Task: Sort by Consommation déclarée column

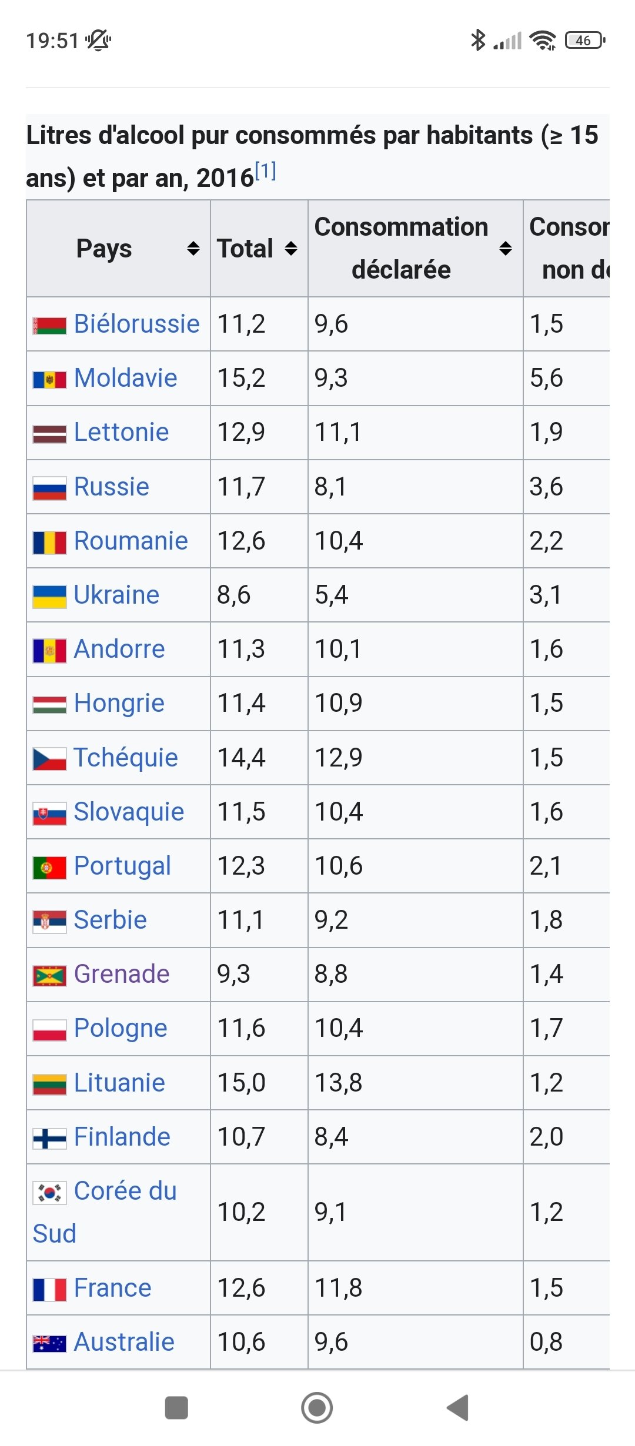Action: coord(505,249)
